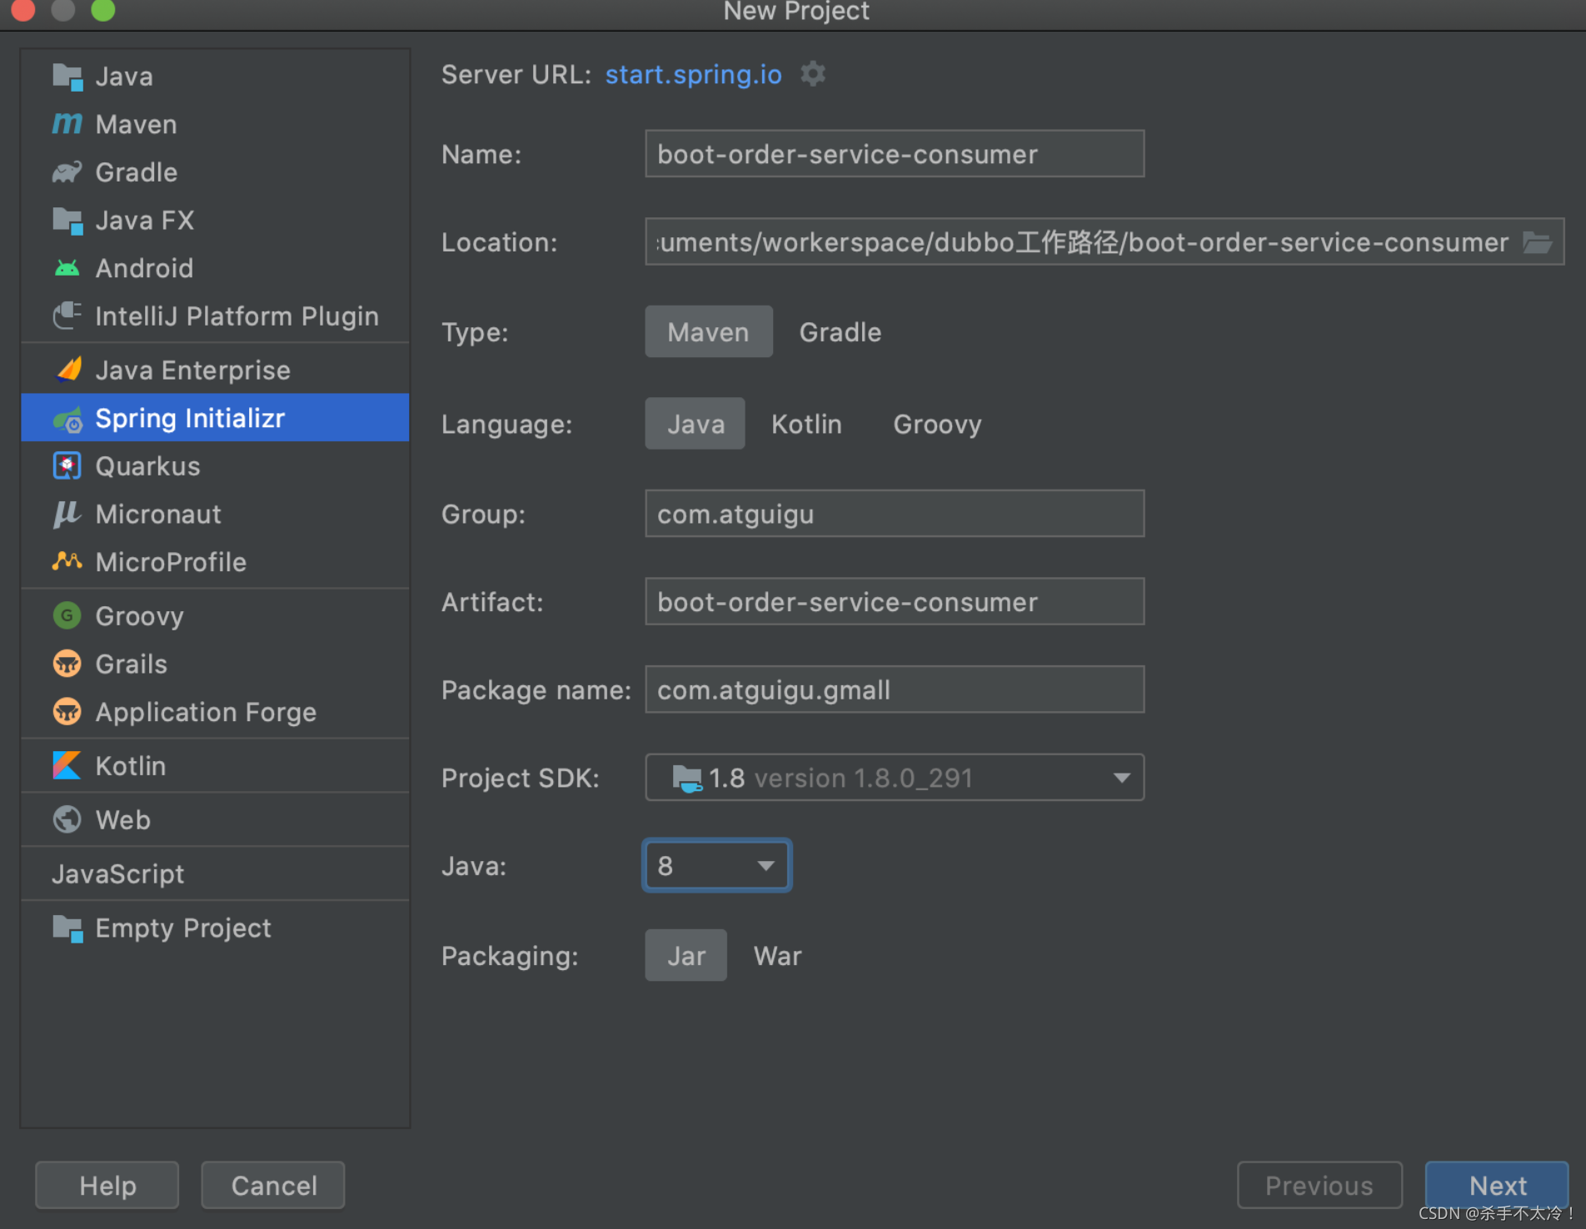Expand the Project SDK dropdown arrow
The image size is (1586, 1229).
click(1122, 778)
